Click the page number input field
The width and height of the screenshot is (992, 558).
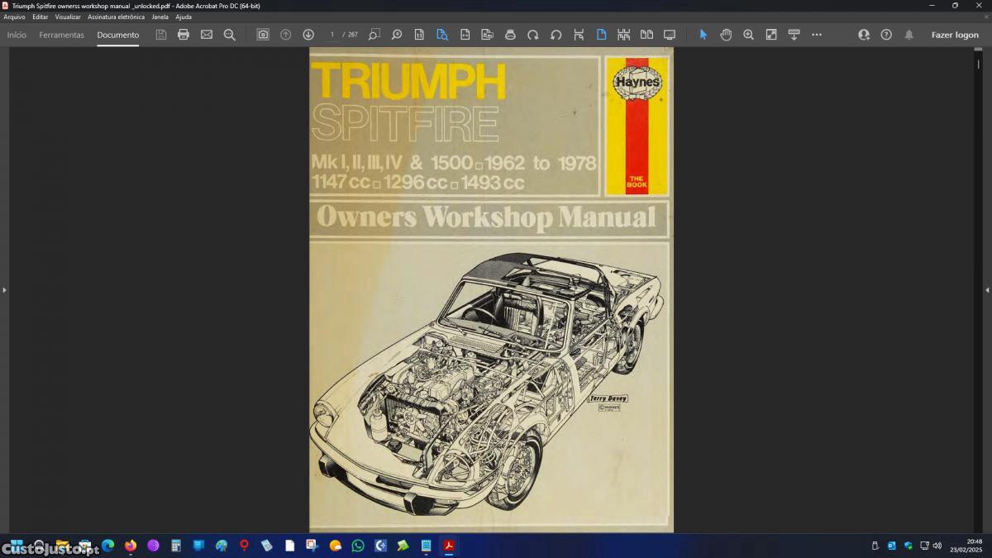tap(332, 35)
